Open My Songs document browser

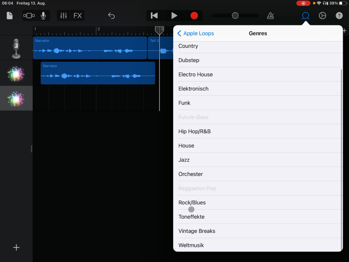click(x=10, y=16)
